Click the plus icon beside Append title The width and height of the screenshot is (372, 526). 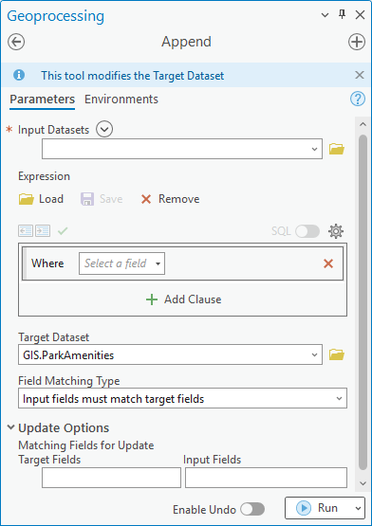pyautogui.click(x=357, y=43)
